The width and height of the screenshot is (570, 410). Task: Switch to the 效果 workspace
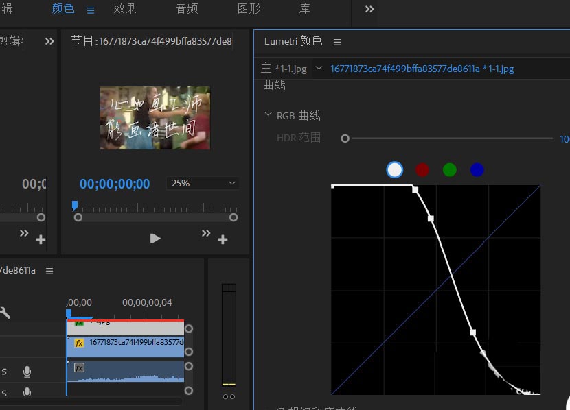click(124, 9)
